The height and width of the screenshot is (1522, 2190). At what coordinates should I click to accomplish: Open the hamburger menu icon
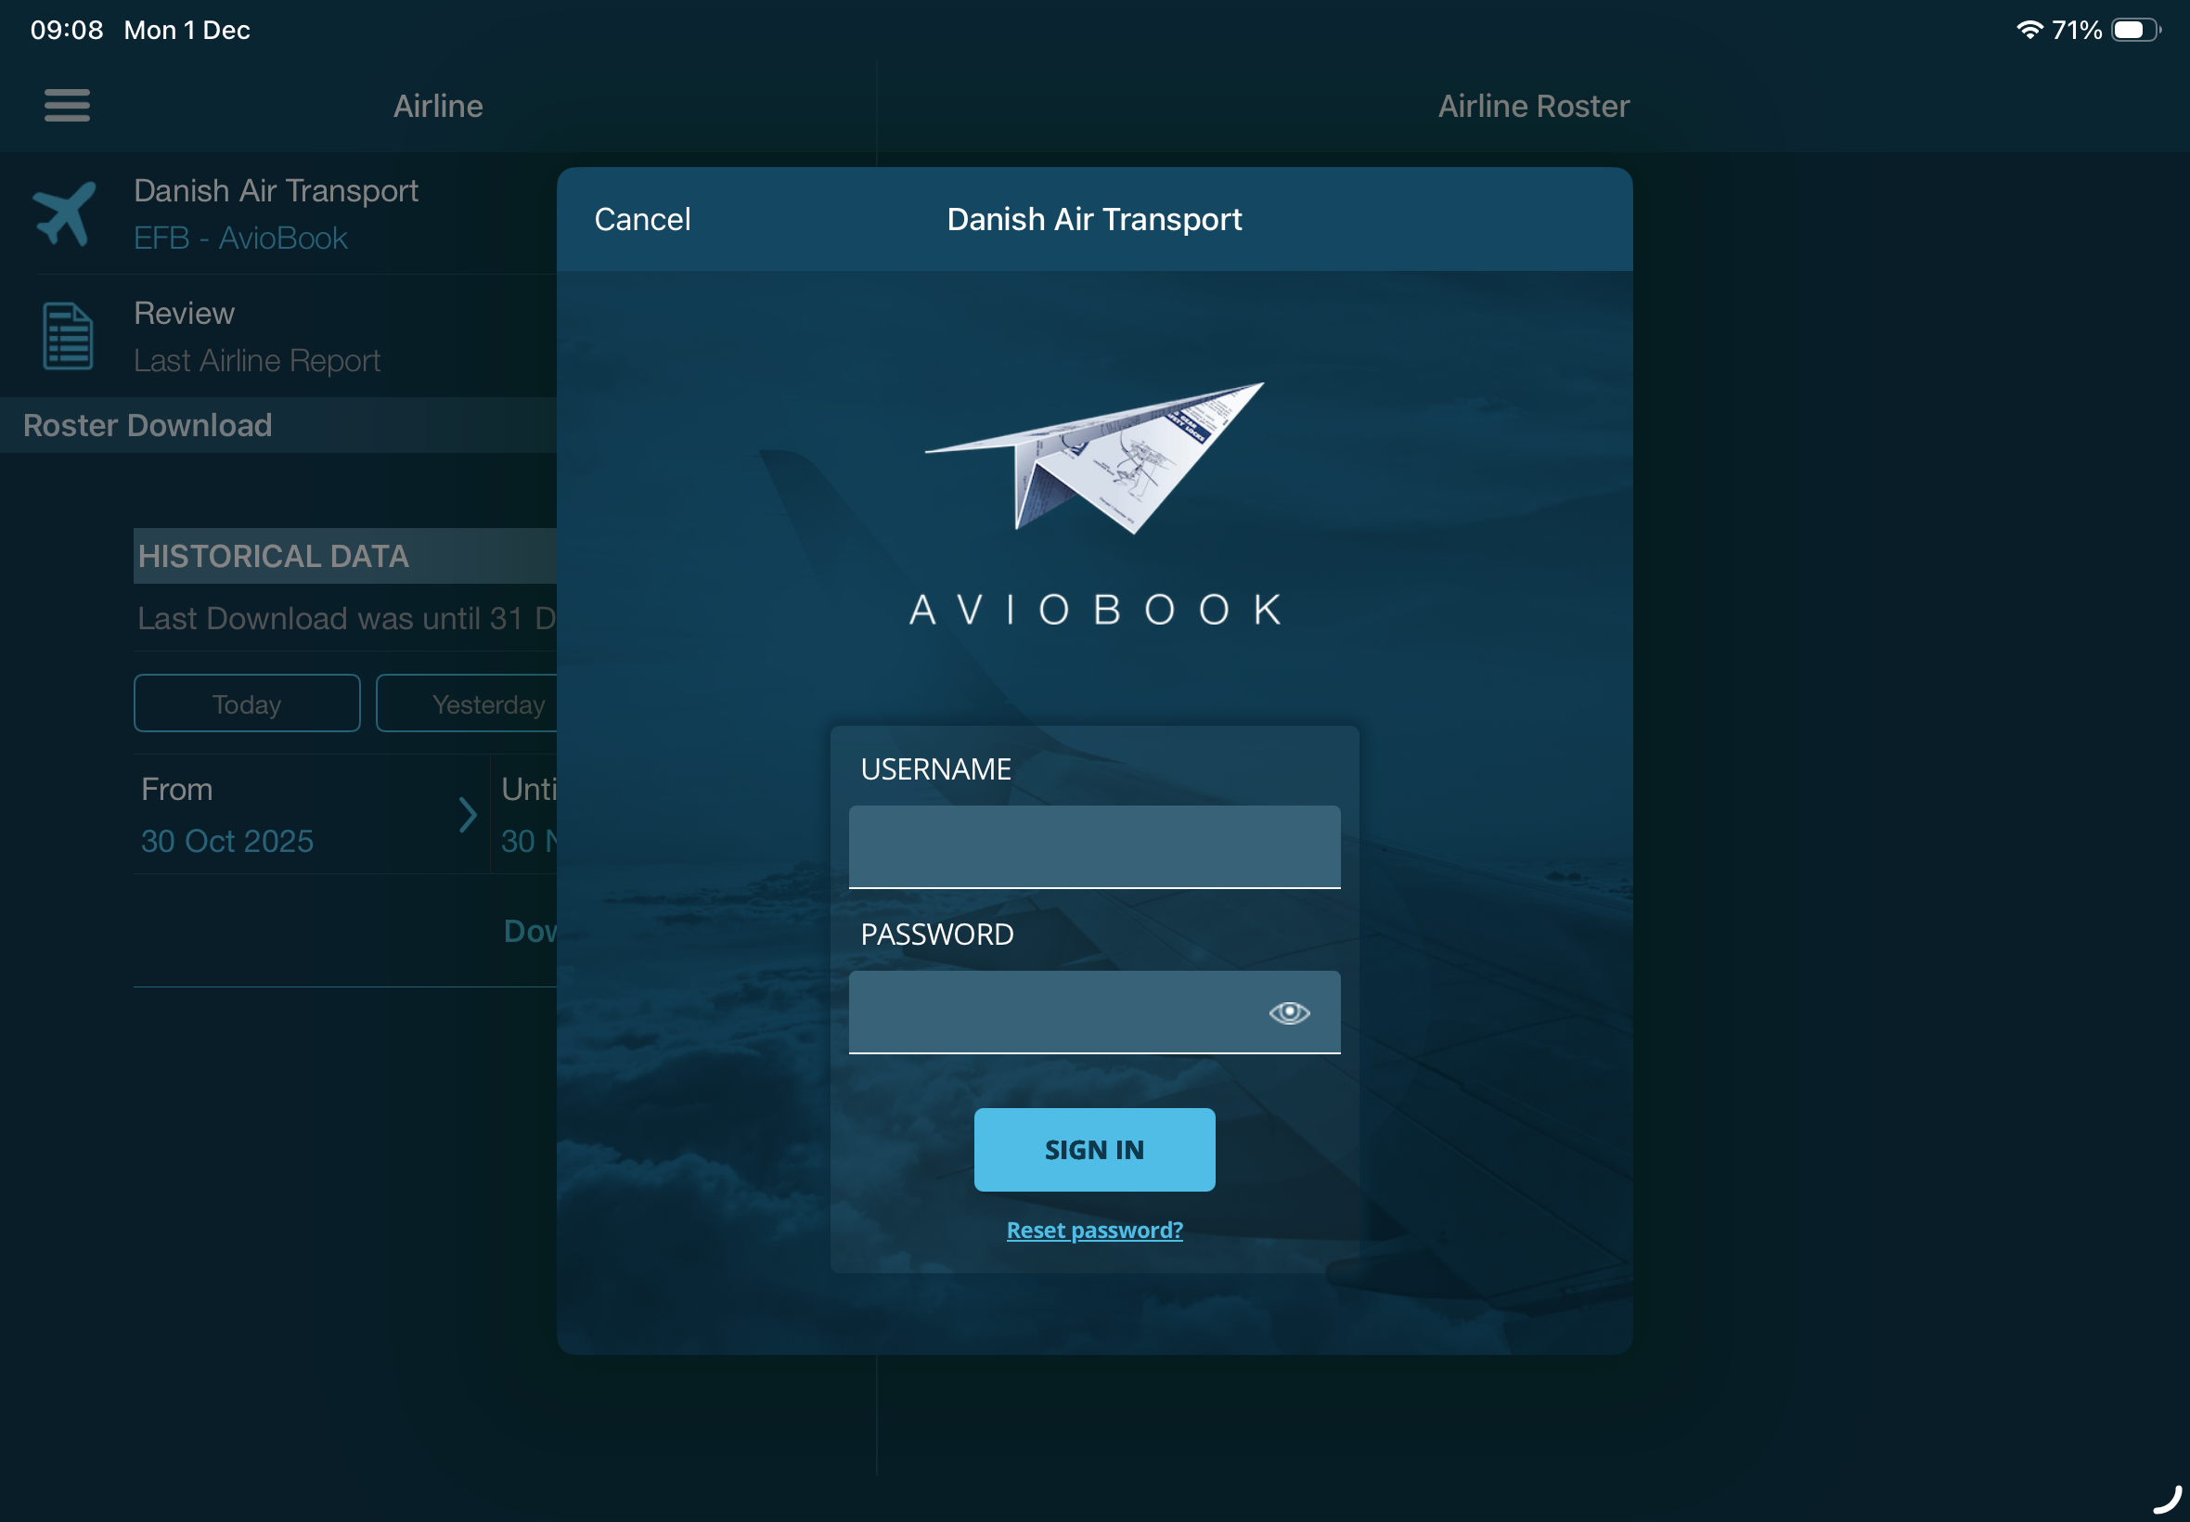67,105
